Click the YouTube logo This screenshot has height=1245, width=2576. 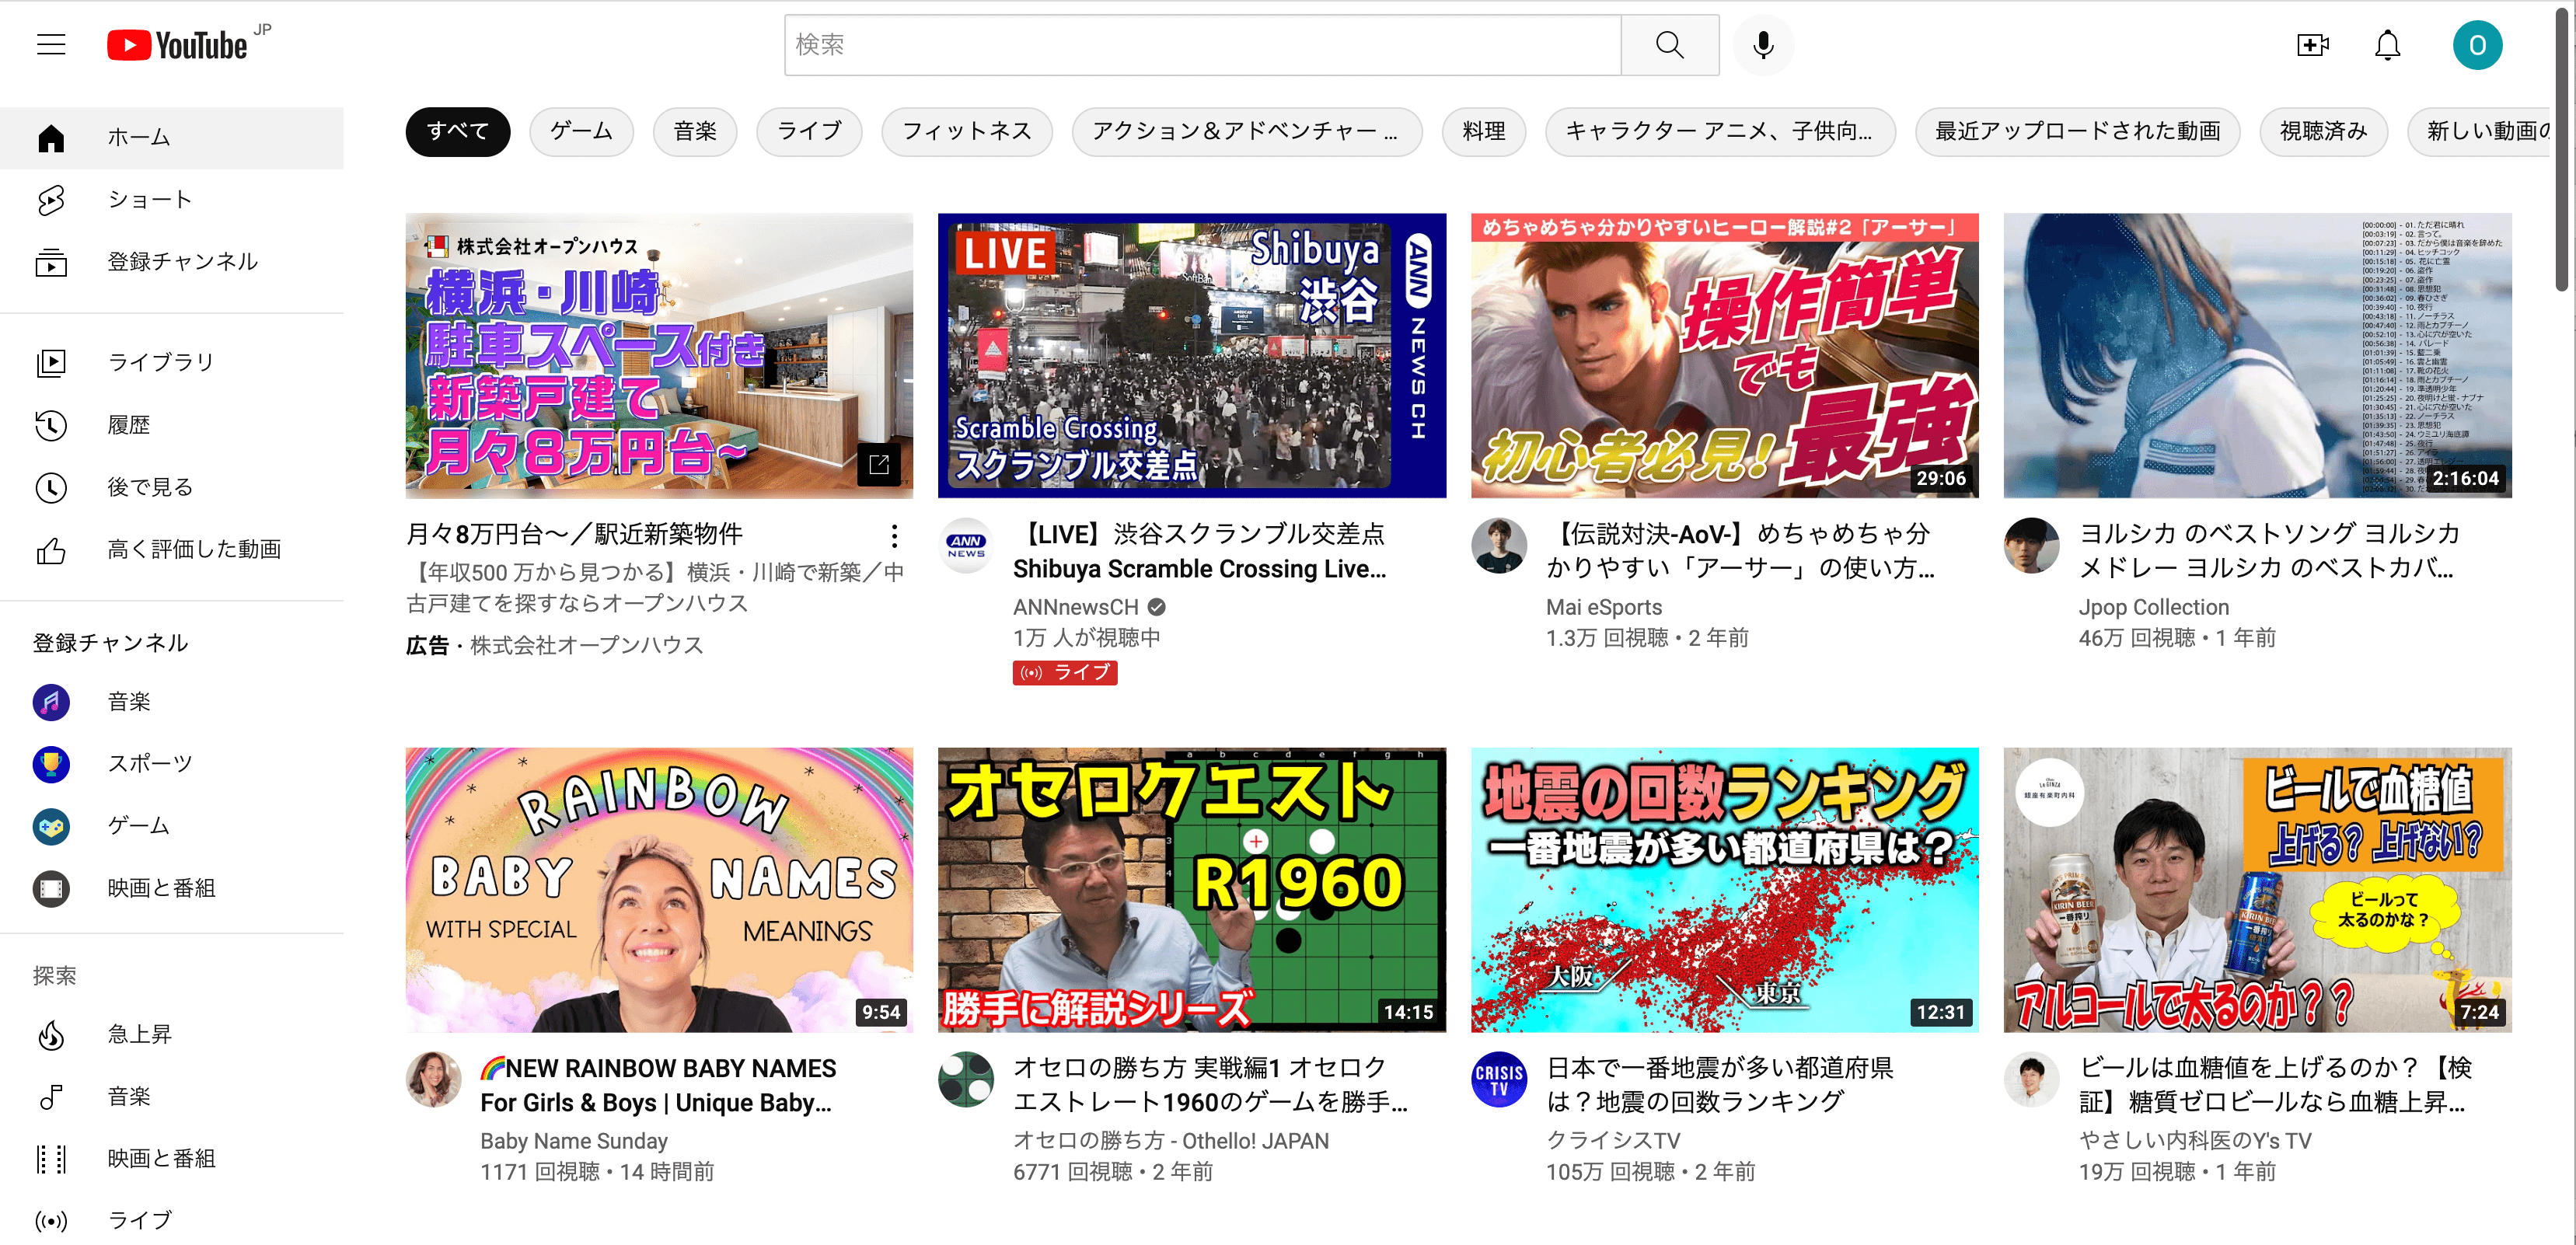[178, 45]
